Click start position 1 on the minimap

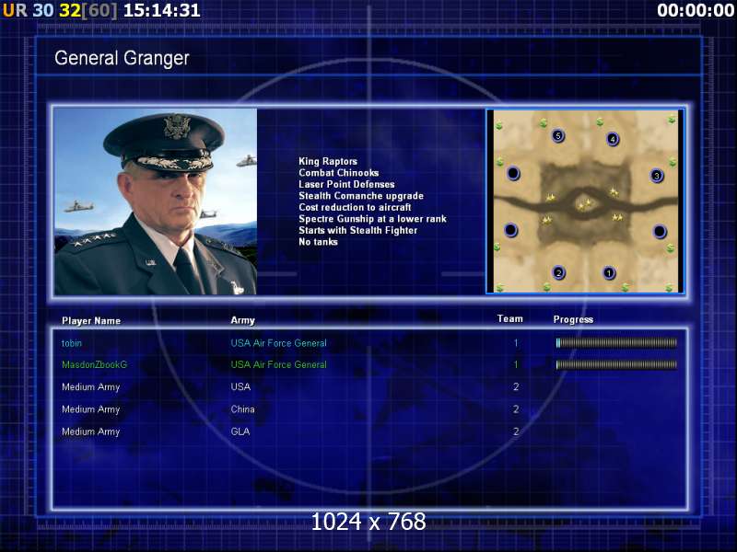click(x=609, y=272)
